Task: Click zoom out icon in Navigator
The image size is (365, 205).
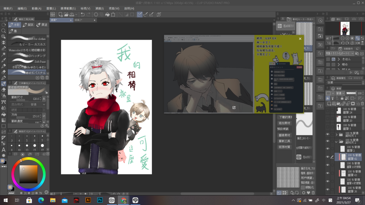Action: coord(343,38)
